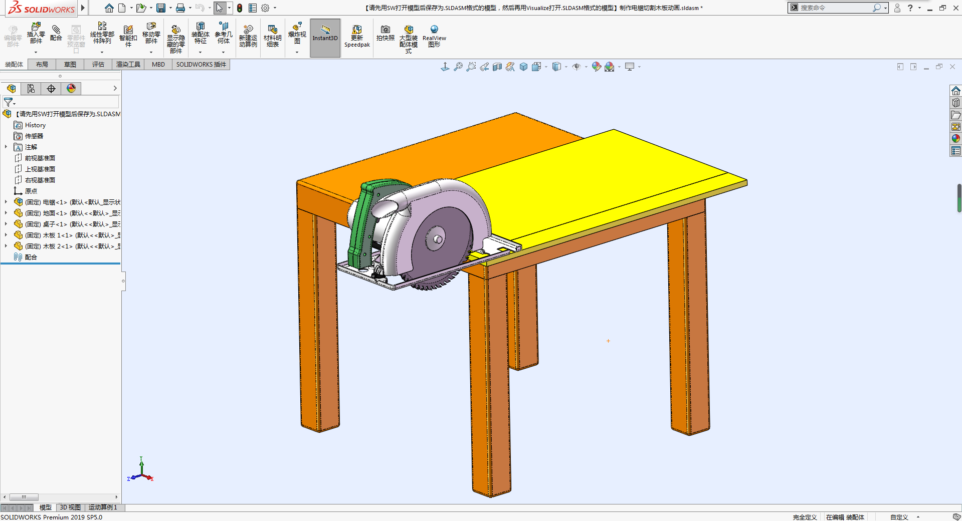Click Update Speedpak (更新 Speedpak)

click(x=357, y=36)
